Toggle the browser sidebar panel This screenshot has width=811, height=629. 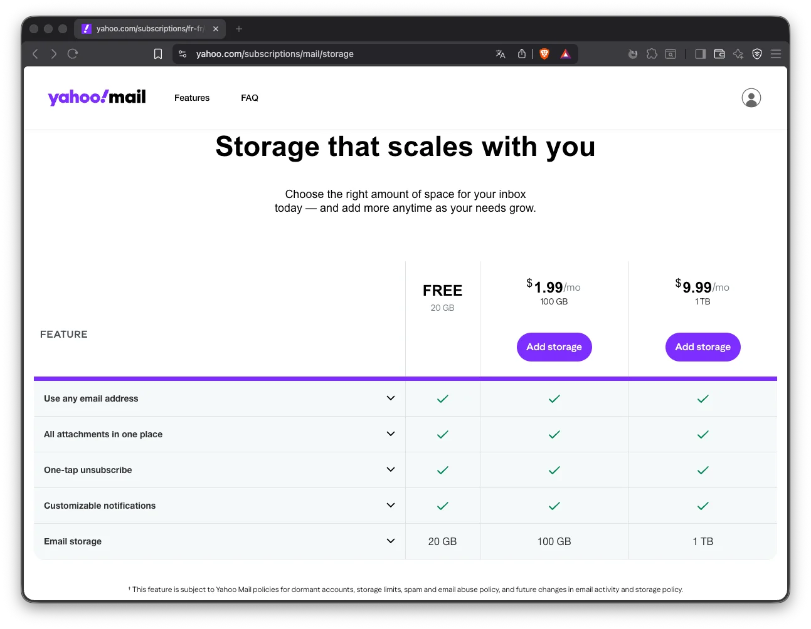click(701, 54)
